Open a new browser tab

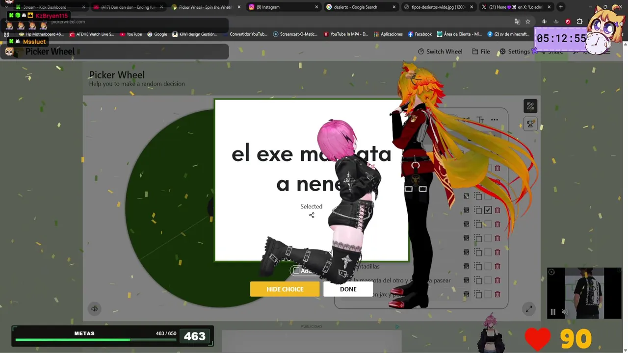[x=561, y=7]
